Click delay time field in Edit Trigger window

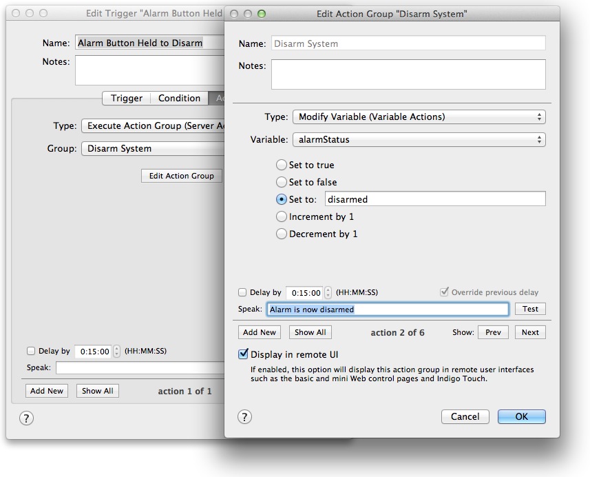click(94, 352)
